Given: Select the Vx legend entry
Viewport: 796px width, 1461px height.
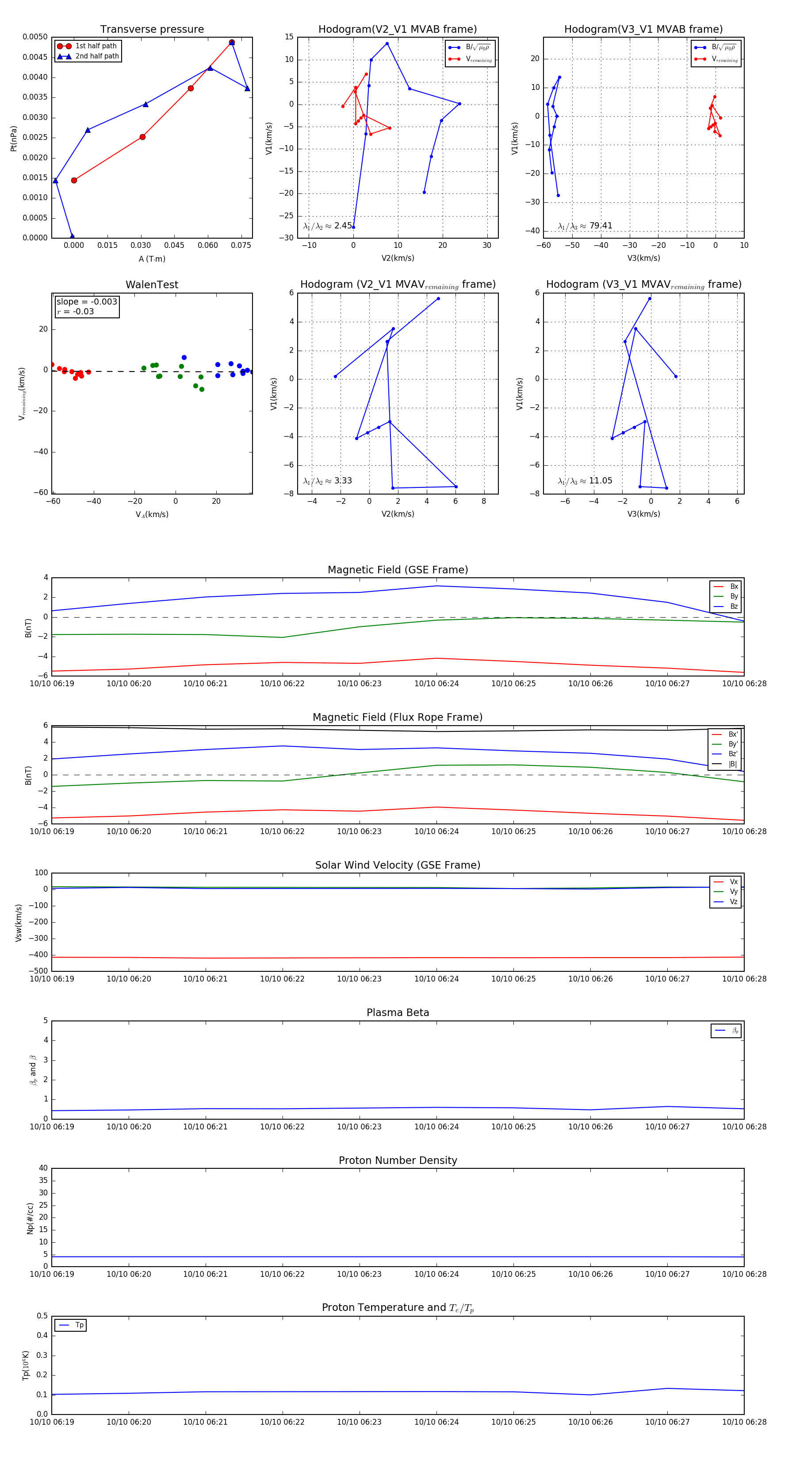Looking at the screenshot, I should pyautogui.click(x=726, y=882).
